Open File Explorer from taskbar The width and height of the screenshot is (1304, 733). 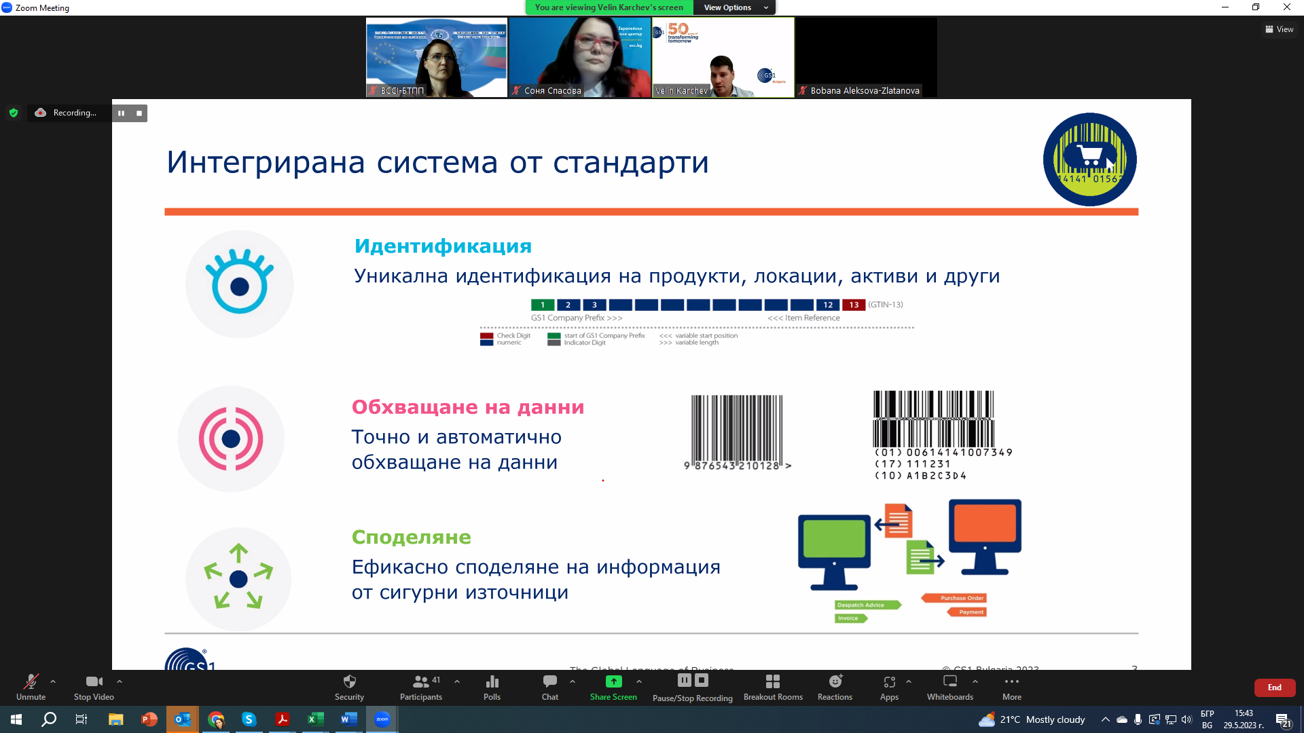click(x=116, y=719)
